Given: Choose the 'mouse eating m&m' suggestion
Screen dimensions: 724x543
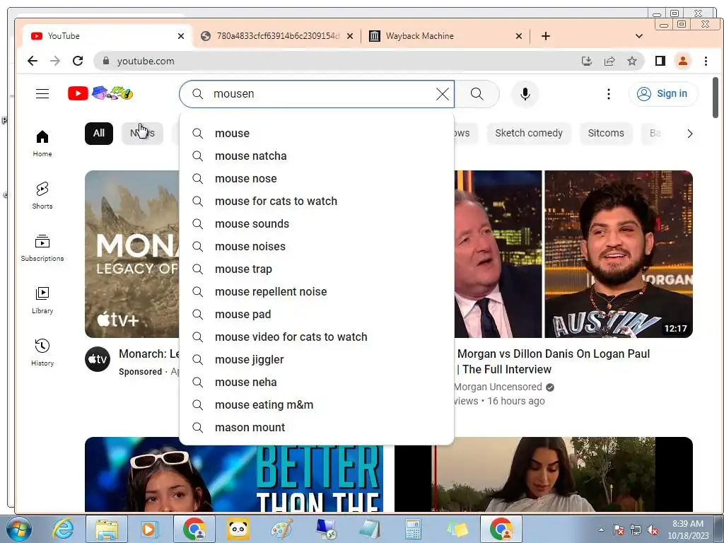Looking at the screenshot, I should 317,405.
